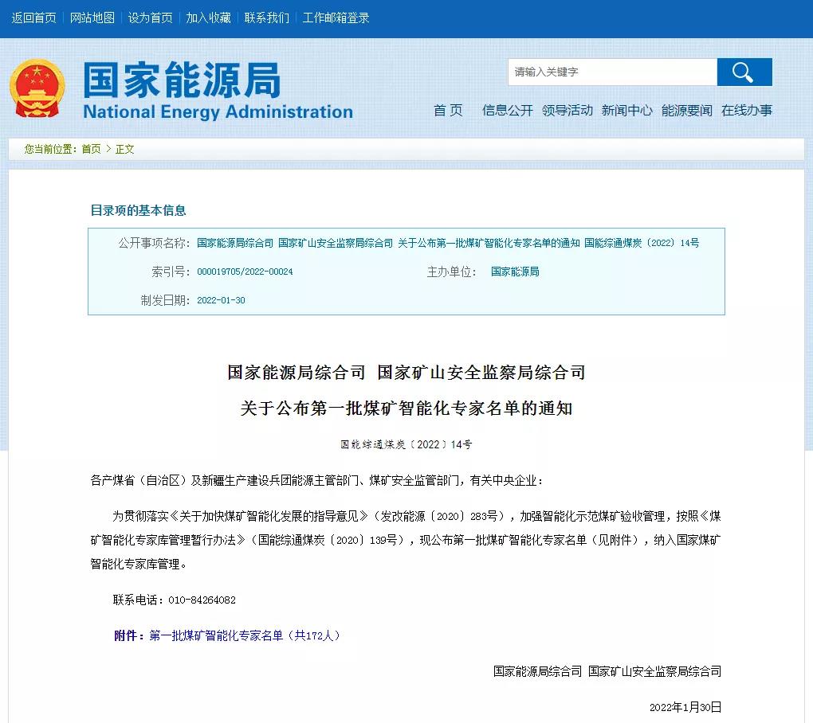Click the national emblem logo
Image resolution: width=813 pixels, height=723 pixels.
36,88
